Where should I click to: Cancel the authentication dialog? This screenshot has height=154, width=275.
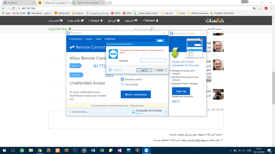tap(160, 70)
